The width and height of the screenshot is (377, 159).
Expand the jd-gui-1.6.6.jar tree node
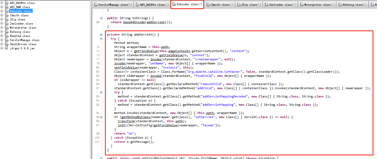2,48
